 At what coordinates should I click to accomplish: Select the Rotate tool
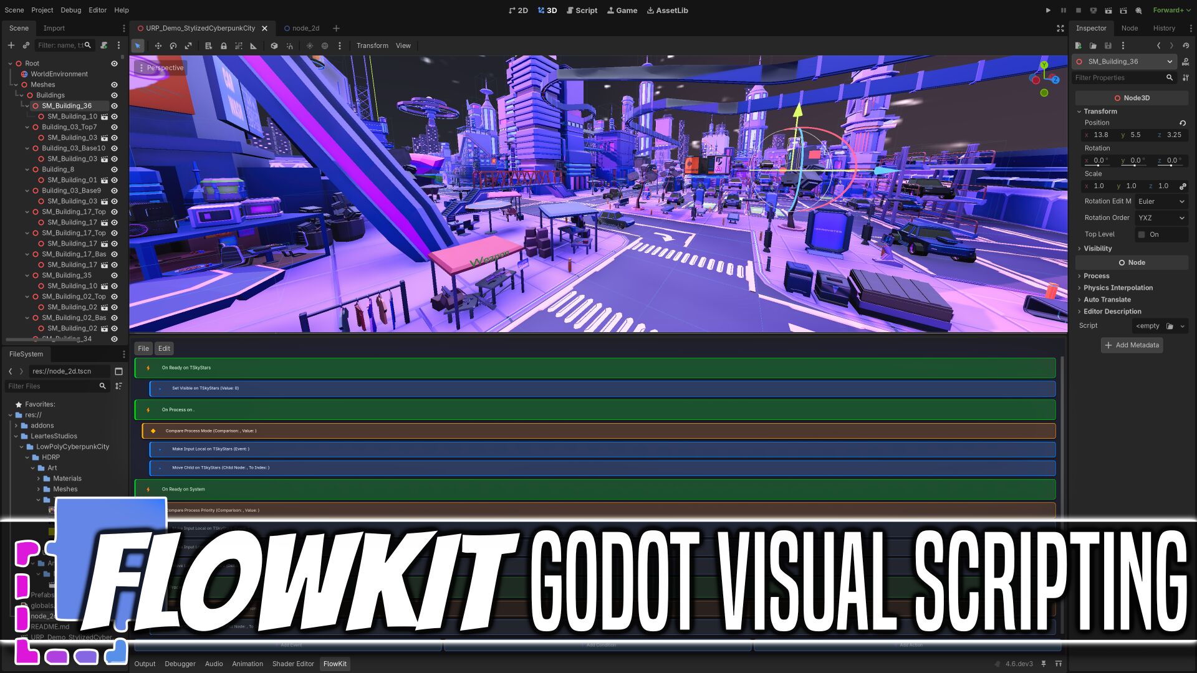click(x=173, y=45)
